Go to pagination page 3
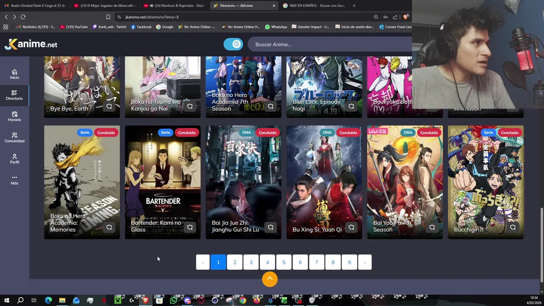 point(251,262)
